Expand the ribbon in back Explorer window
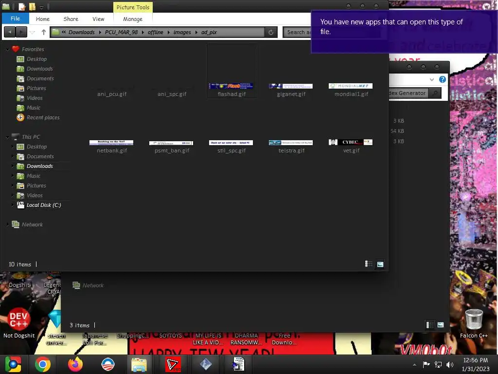Screen dimensions: 498x374 [x=432, y=79]
